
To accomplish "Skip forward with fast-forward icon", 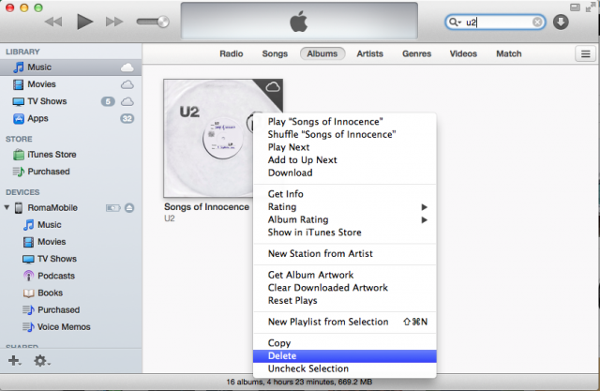I will pos(114,22).
